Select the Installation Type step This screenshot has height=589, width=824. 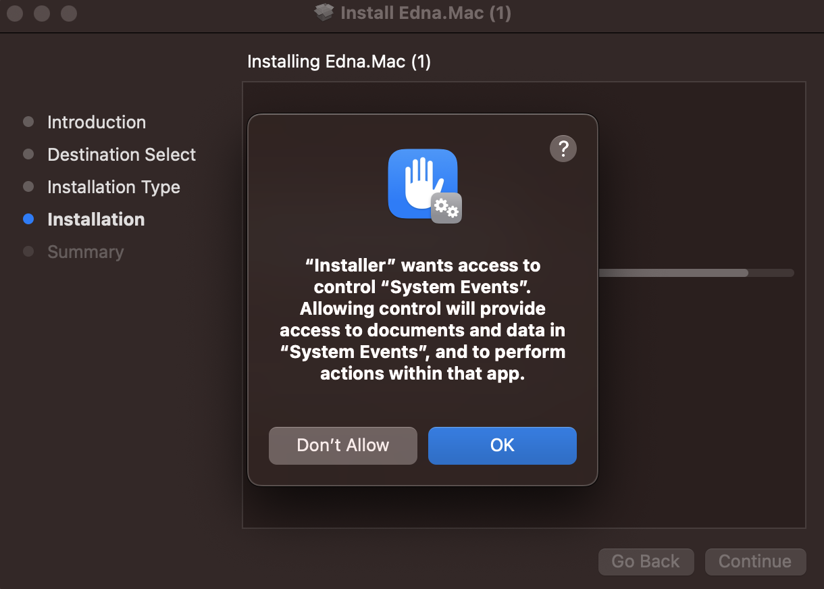(x=113, y=187)
